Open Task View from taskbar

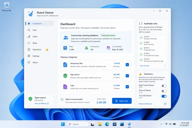(92, 124)
